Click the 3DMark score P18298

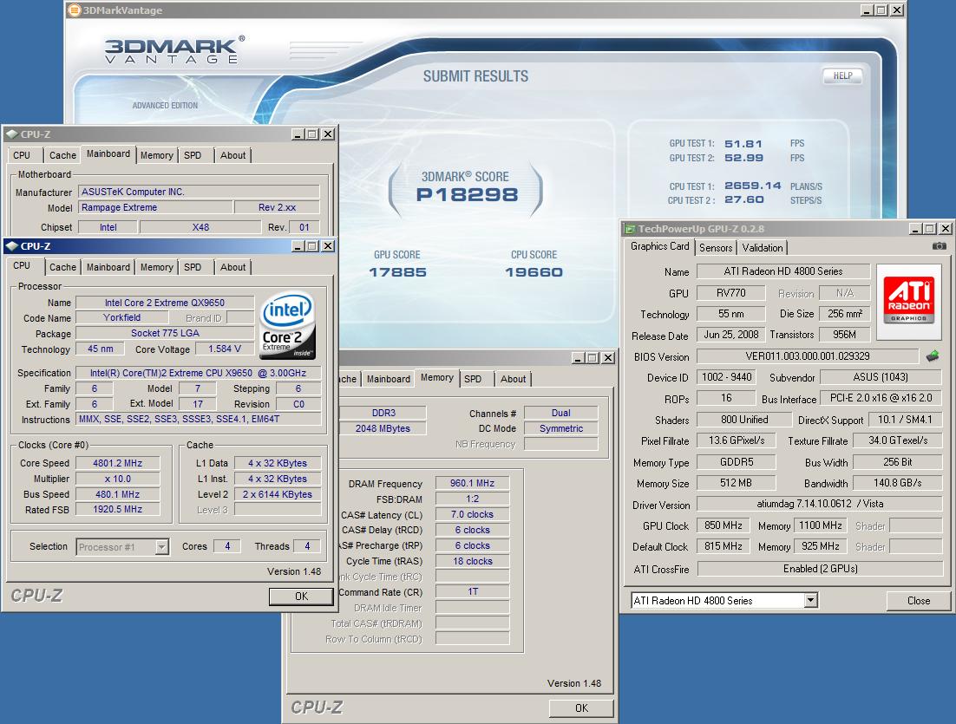click(467, 195)
